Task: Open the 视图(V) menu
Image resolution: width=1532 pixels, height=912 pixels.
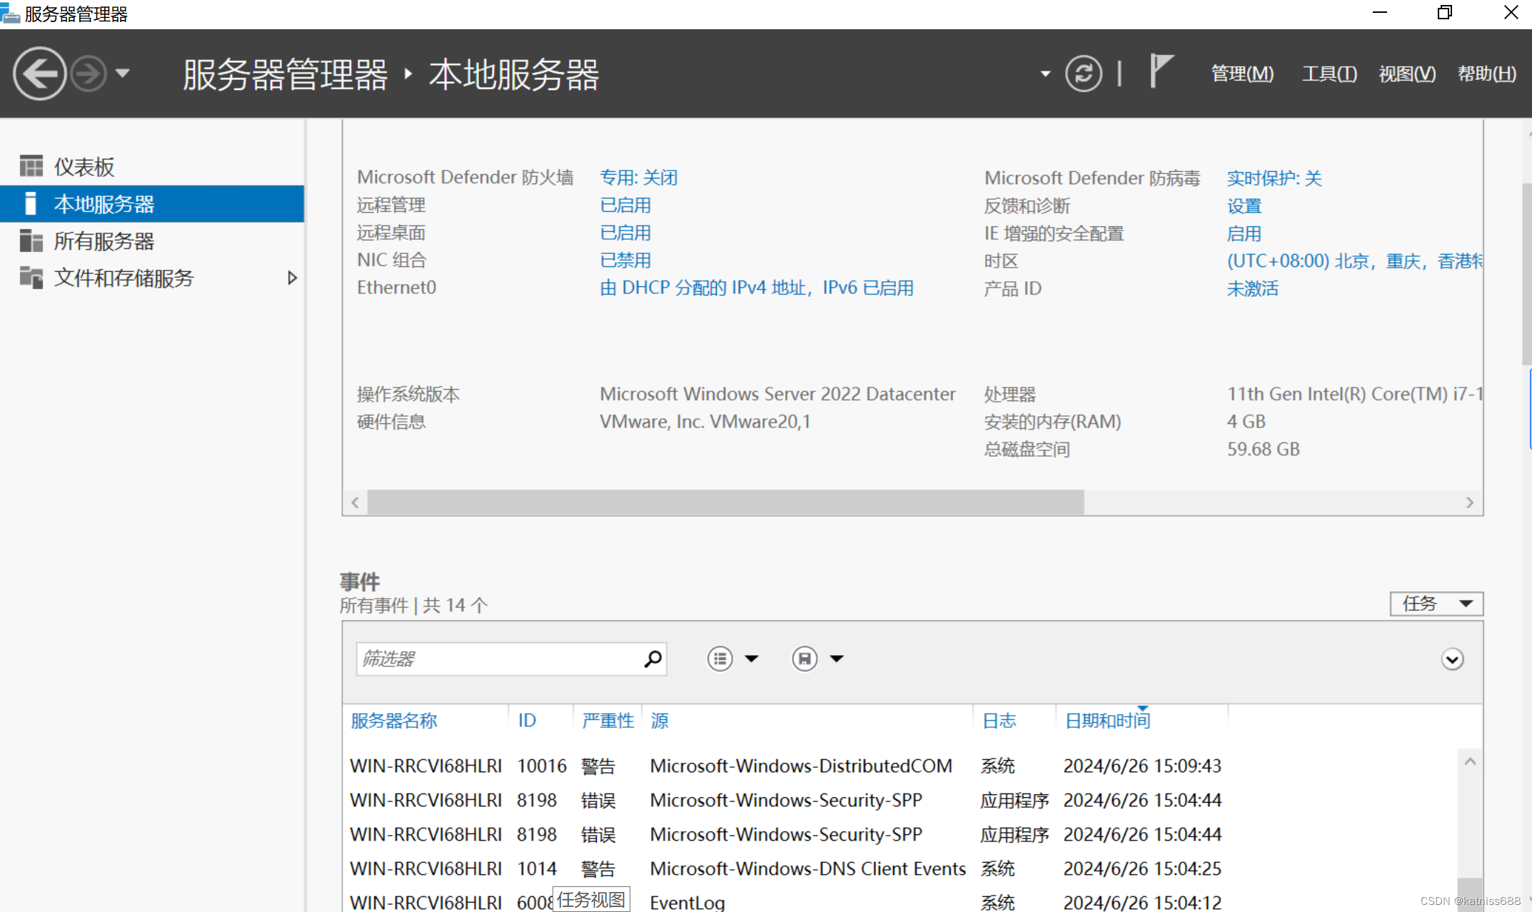Action: click(1407, 74)
